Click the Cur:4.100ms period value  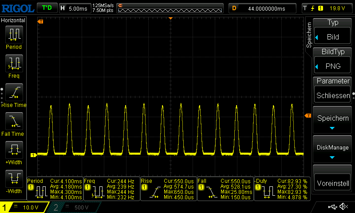[x=66, y=181]
